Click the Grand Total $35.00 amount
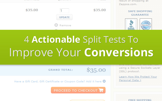 96,70
